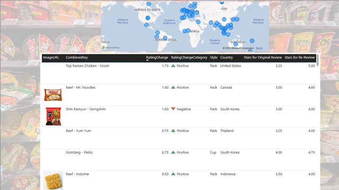The height and width of the screenshot is (190, 339).
Task: Click 'Canada' country cell
Action: pos(226,88)
